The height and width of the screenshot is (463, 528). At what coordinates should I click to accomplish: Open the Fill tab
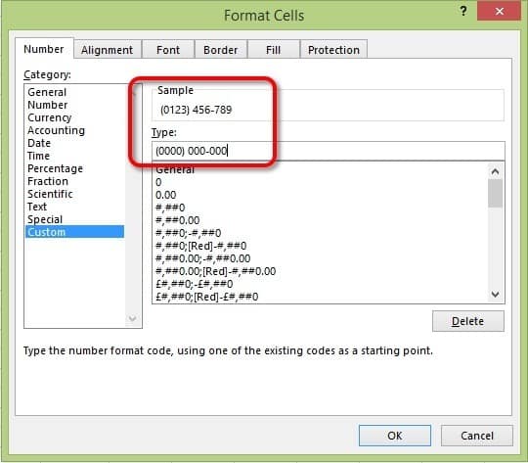pos(273,50)
